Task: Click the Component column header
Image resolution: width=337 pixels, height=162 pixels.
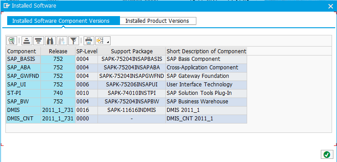Action: point(23,51)
